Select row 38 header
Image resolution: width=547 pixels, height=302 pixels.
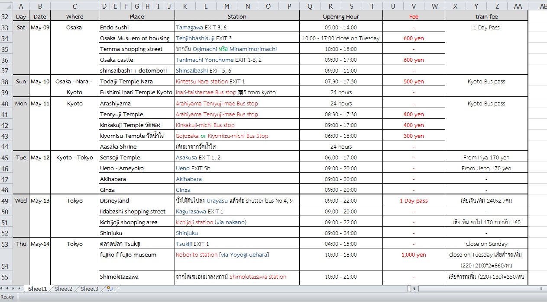point(6,81)
